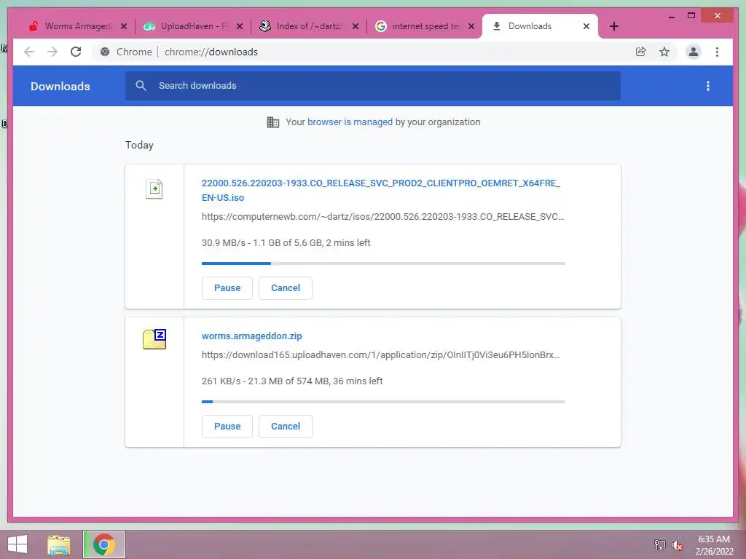Close the UploadHaven tab
The image size is (746, 559).
click(x=240, y=26)
